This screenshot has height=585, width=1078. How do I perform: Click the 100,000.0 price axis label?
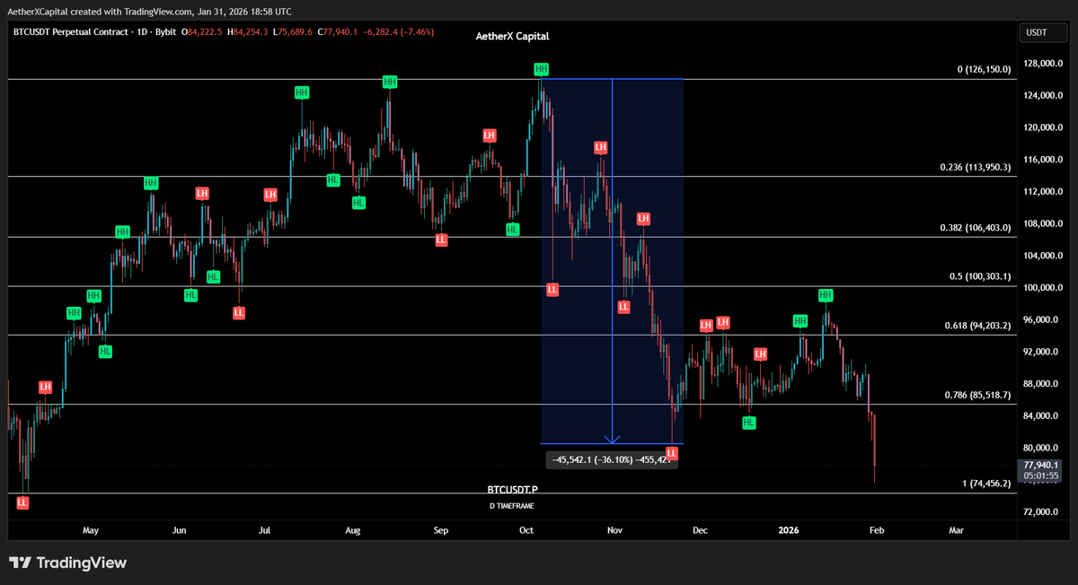pyautogui.click(x=1042, y=287)
